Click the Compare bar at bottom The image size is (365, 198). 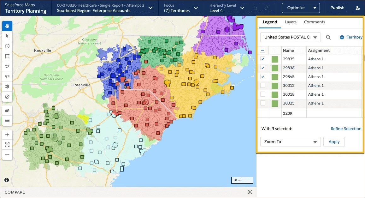(x=15, y=192)
